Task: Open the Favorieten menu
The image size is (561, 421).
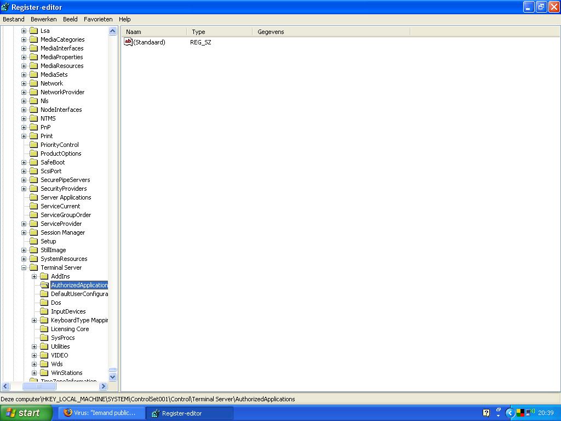Action: (98, 19)
